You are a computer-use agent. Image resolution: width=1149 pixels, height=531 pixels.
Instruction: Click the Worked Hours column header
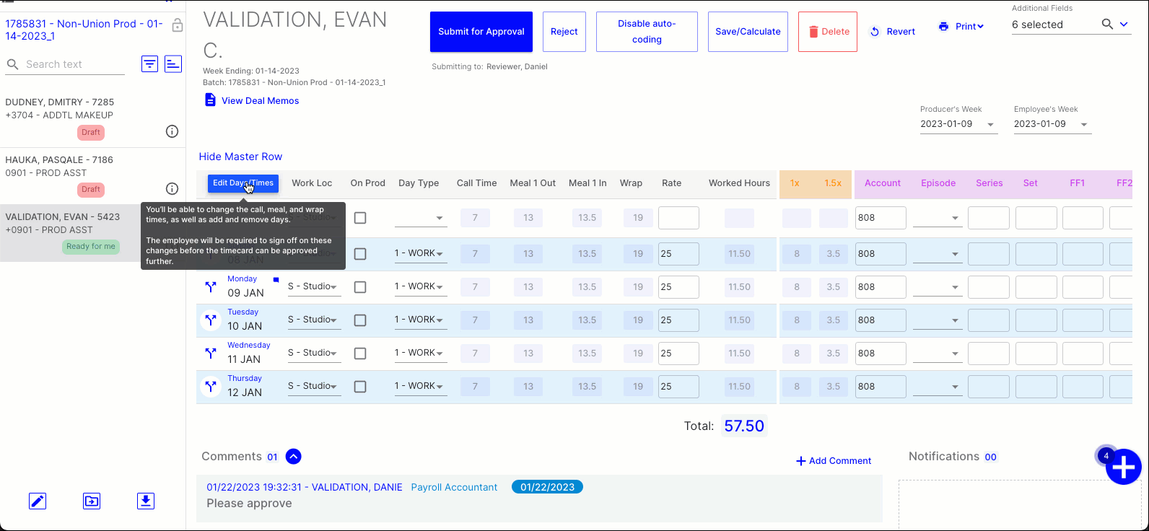pos(739,183)
